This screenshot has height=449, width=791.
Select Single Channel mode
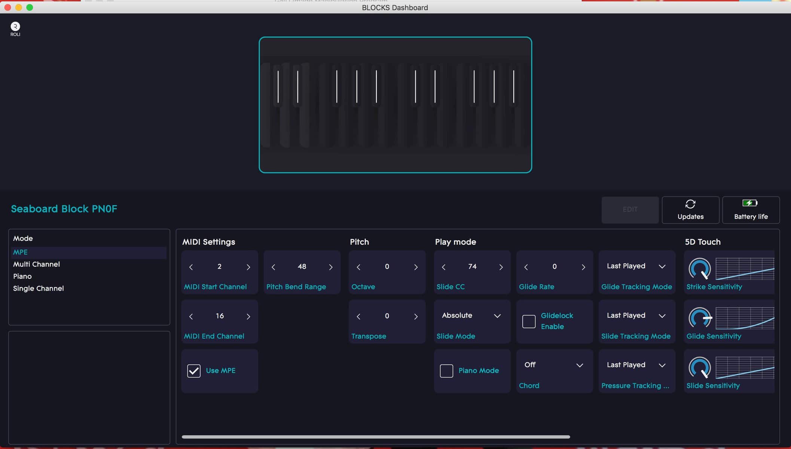tap(89, 288)
